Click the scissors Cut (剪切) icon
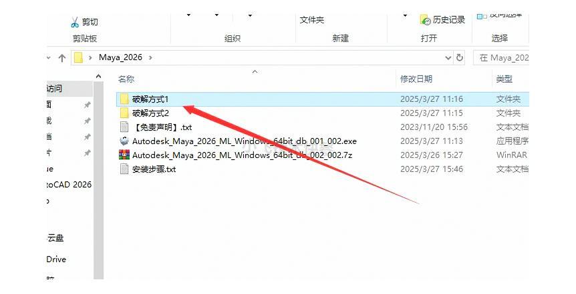 pyautogui.click(x=75, y=22)
